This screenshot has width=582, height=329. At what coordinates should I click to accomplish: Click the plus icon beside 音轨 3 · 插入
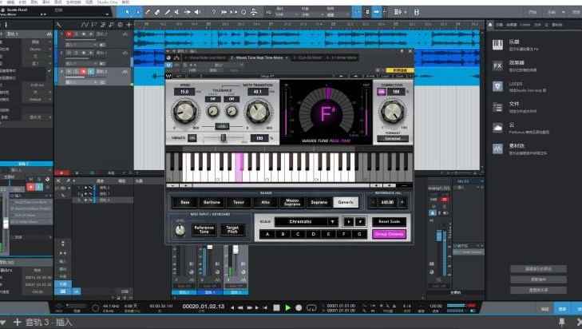17,322
